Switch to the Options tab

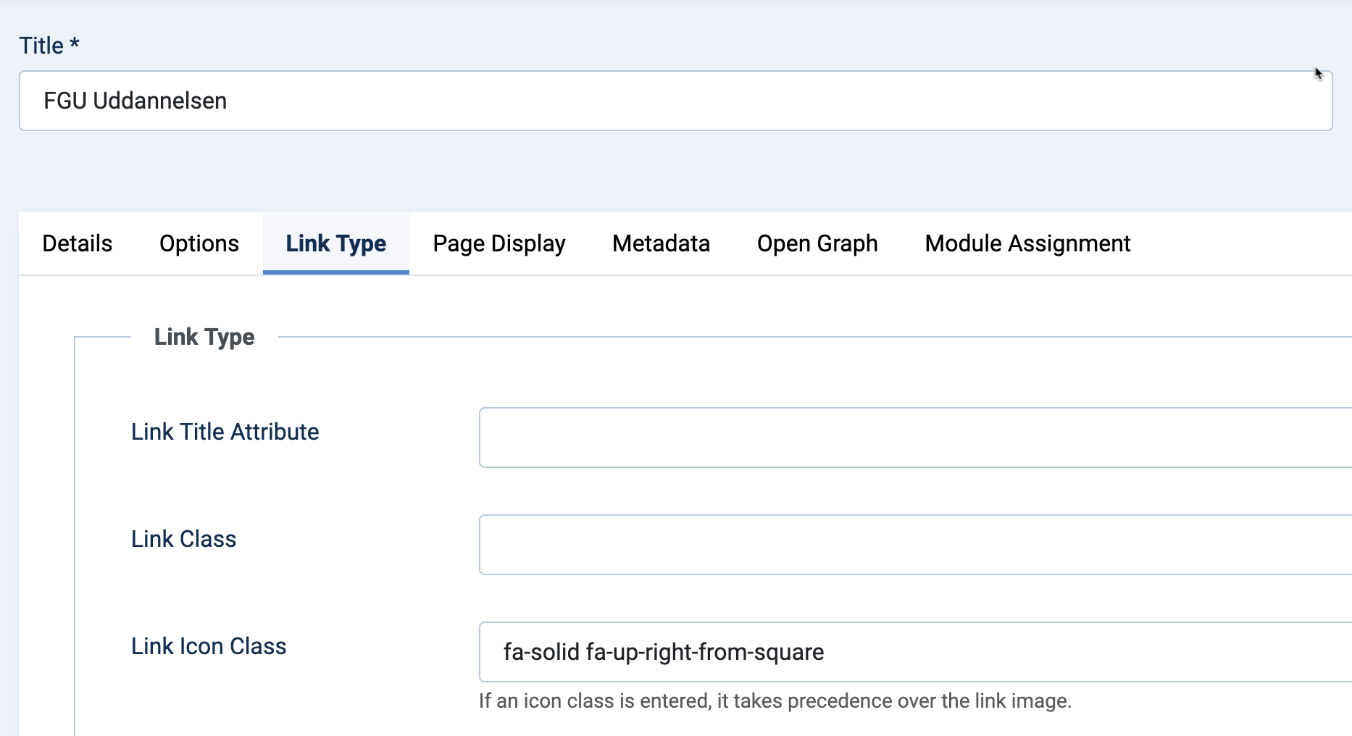tap(199, 243)
